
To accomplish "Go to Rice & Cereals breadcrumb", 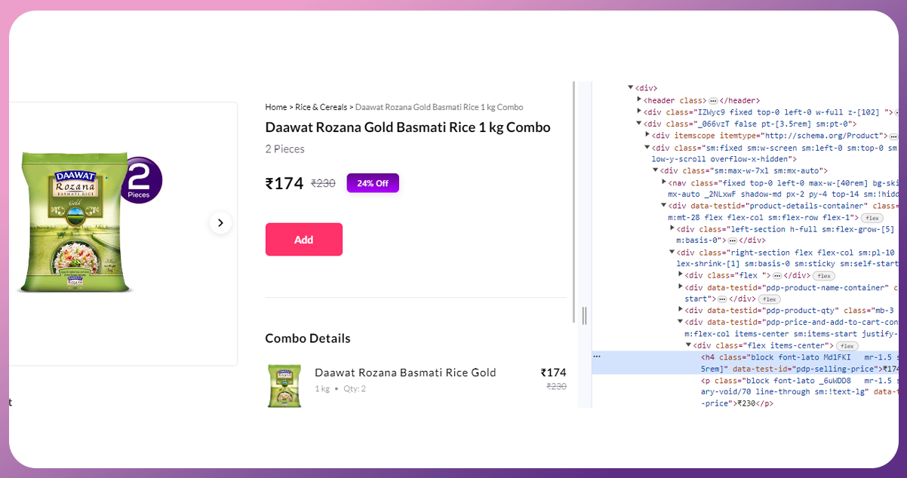I will pyautogui.click(x=321, y=107).
